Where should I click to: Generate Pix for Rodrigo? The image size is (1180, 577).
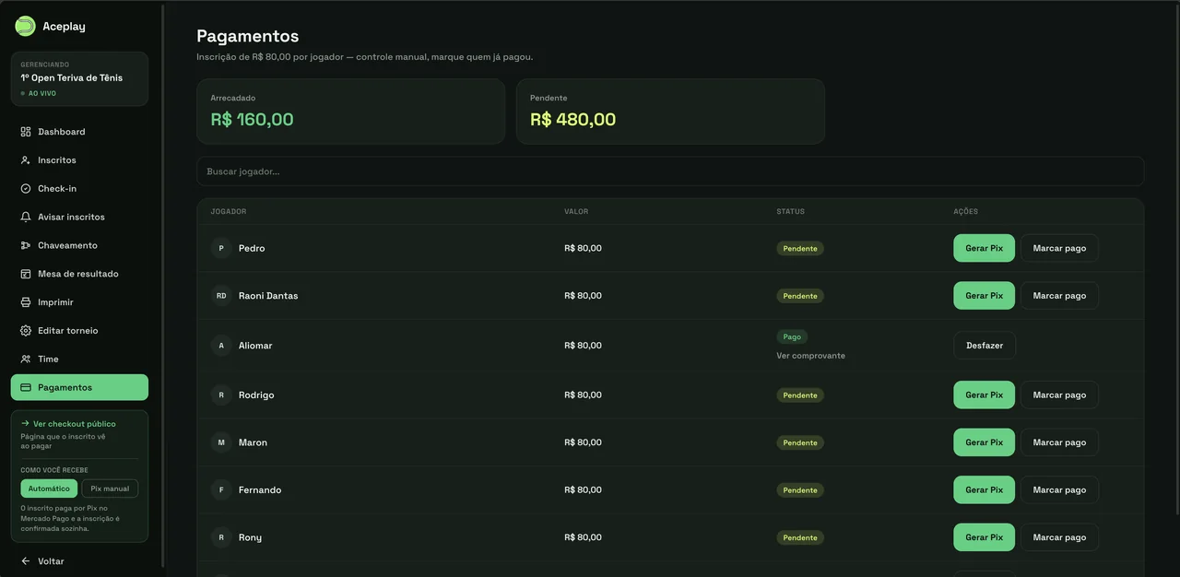tap(984, 395)
